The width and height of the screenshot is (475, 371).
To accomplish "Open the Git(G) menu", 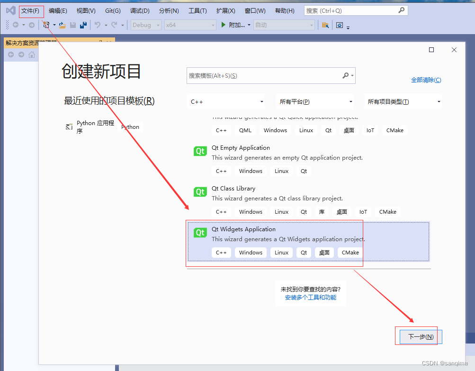I will (x=113, y=11).
